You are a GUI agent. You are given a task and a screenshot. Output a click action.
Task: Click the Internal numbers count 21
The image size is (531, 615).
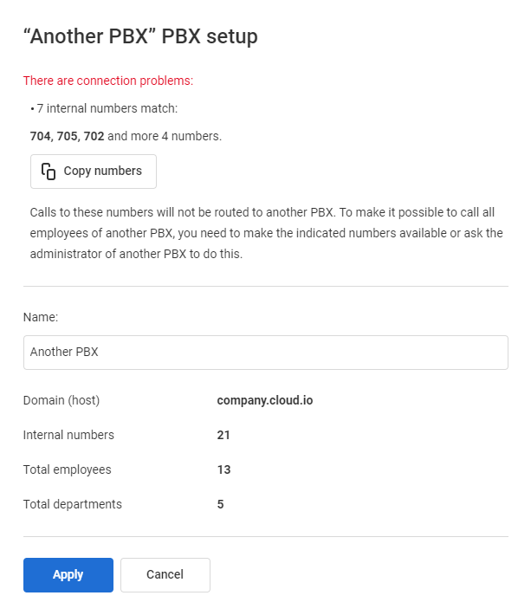point(223,435)
